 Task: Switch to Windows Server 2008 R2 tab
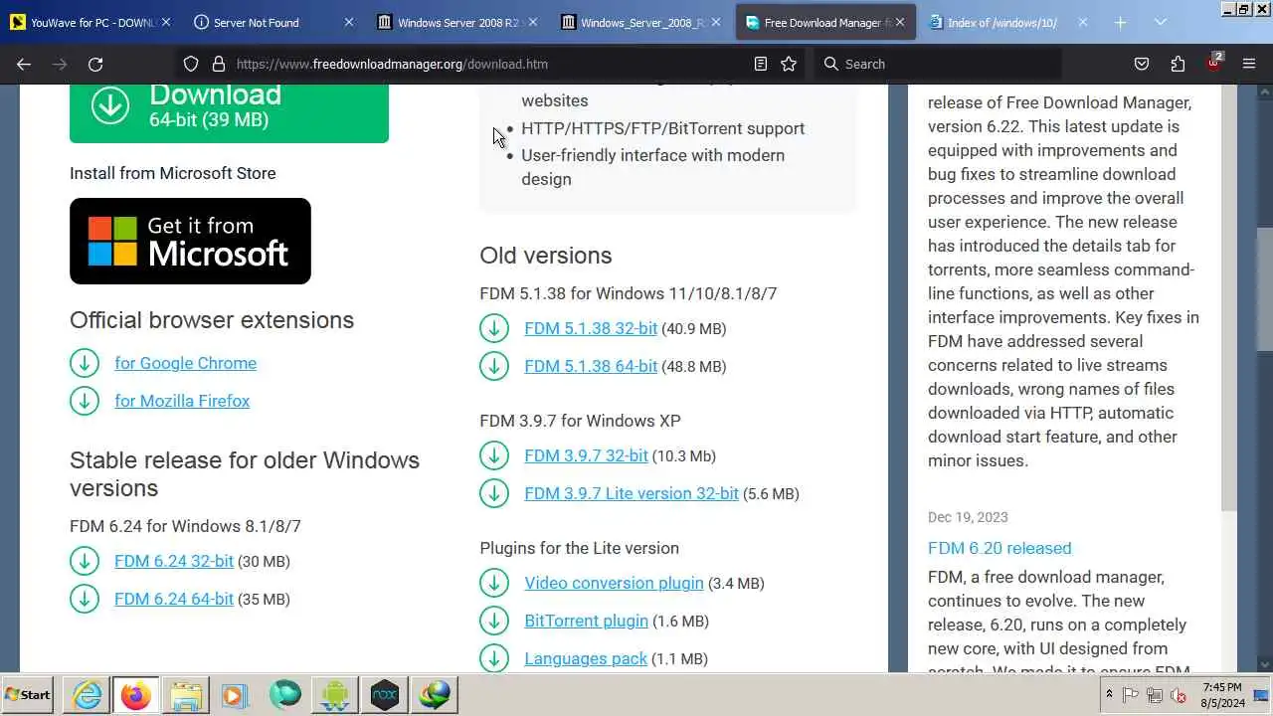point(456,22)
